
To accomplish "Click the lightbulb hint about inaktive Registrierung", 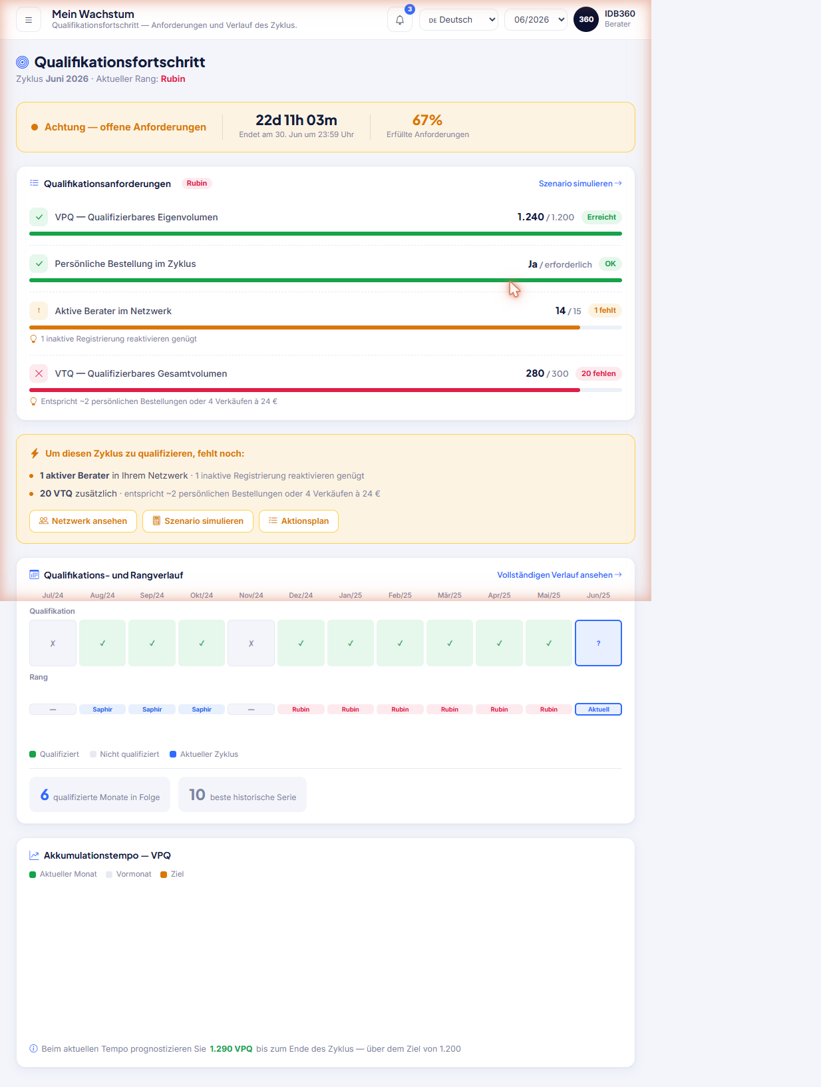I will [113, 339].
